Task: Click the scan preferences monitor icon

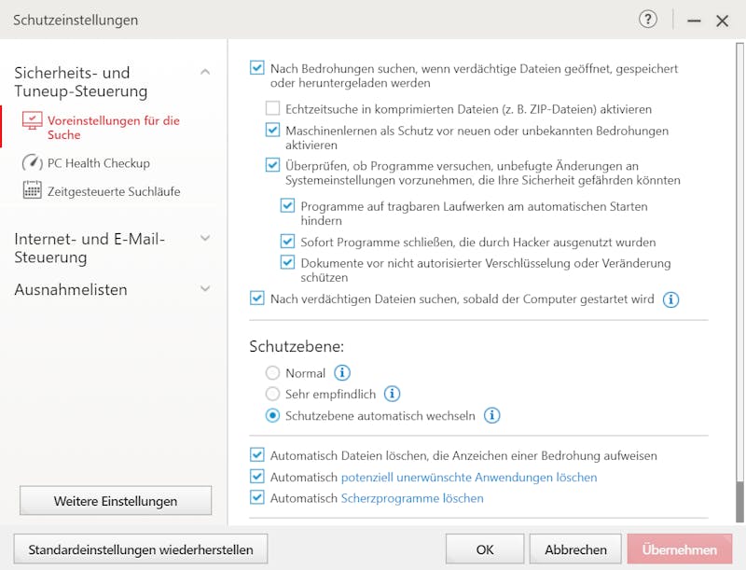Action: [32, 120]
